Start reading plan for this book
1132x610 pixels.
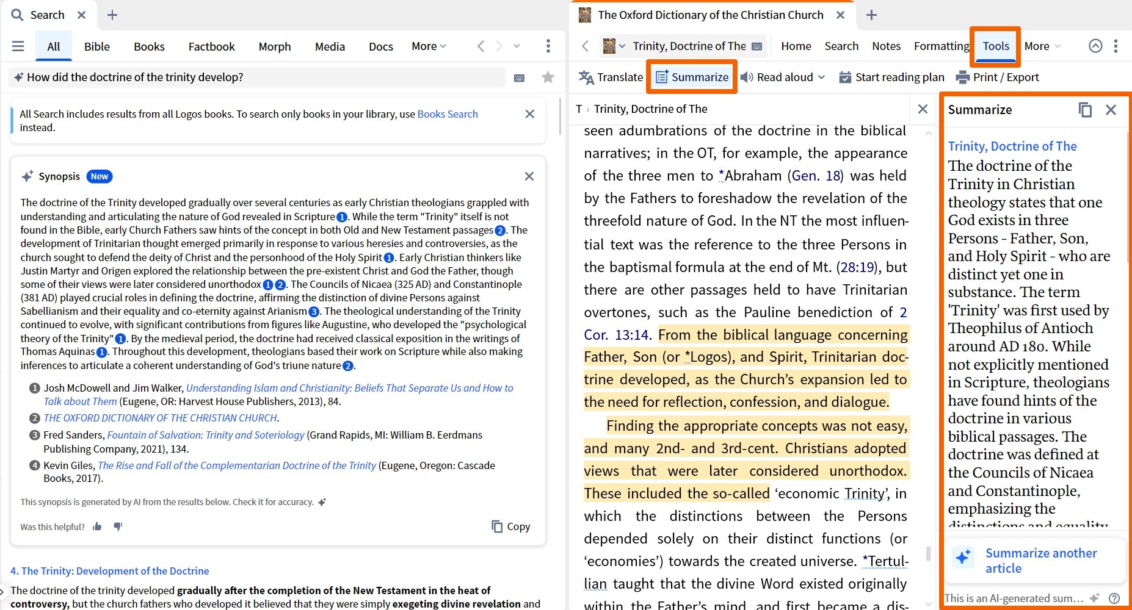pos(891,77)
